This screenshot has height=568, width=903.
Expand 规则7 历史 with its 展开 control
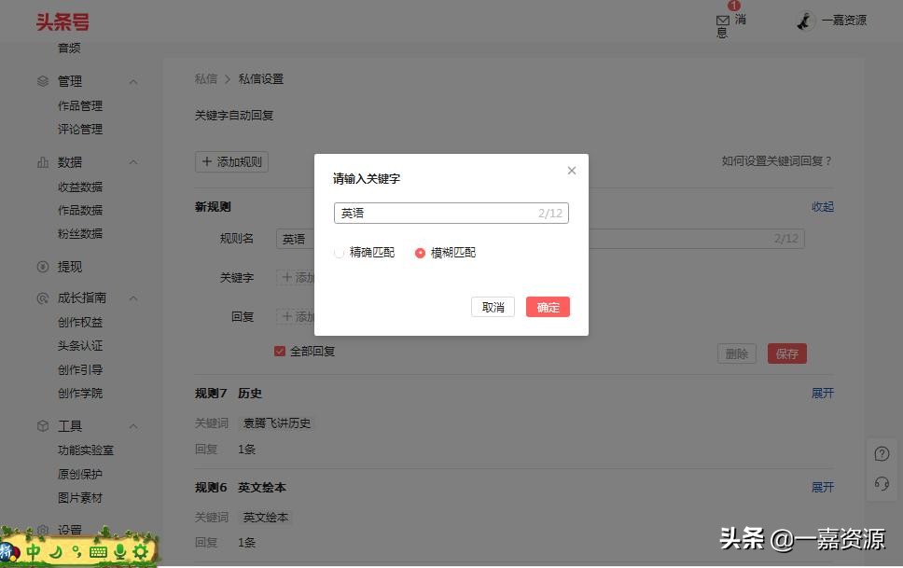822,393
